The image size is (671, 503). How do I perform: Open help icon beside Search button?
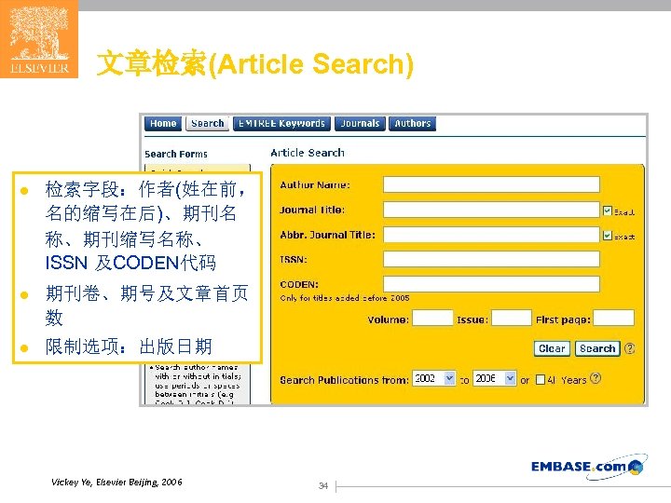[629, 348]
